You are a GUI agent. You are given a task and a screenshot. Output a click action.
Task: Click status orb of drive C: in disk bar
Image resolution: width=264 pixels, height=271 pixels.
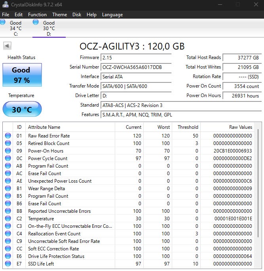pos(2,22)
